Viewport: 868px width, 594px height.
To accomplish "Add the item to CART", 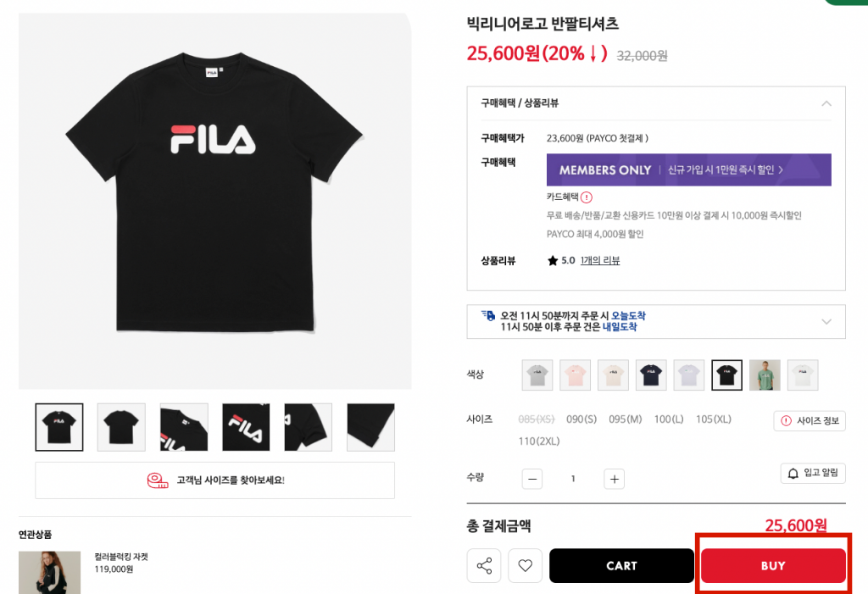I will pyautogui.click(x=621, y=566).
